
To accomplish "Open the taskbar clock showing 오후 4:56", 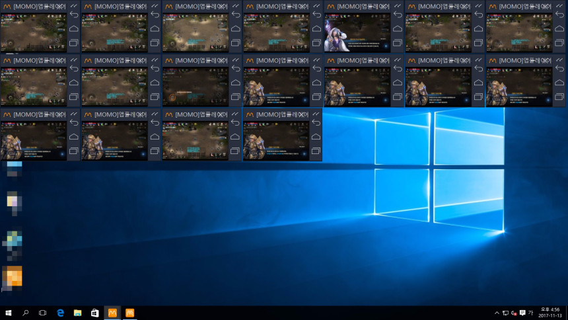I will coord(550,312).
